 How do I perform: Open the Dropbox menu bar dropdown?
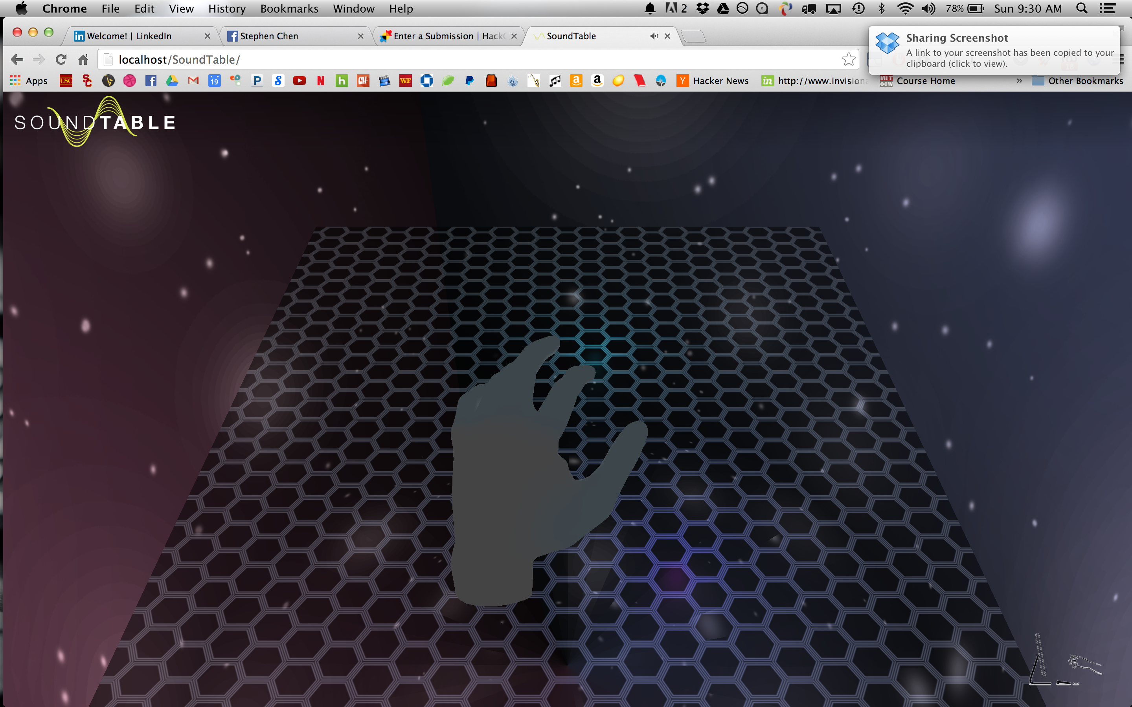coord(702,8)
